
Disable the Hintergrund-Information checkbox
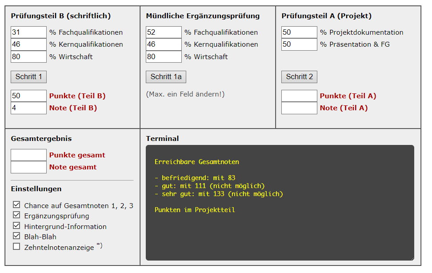coord(16,225)
